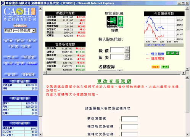Screen dimensions: 190x137
Task: Click the 去 button beside 圖表 field
Action: [x=127, y=56]
